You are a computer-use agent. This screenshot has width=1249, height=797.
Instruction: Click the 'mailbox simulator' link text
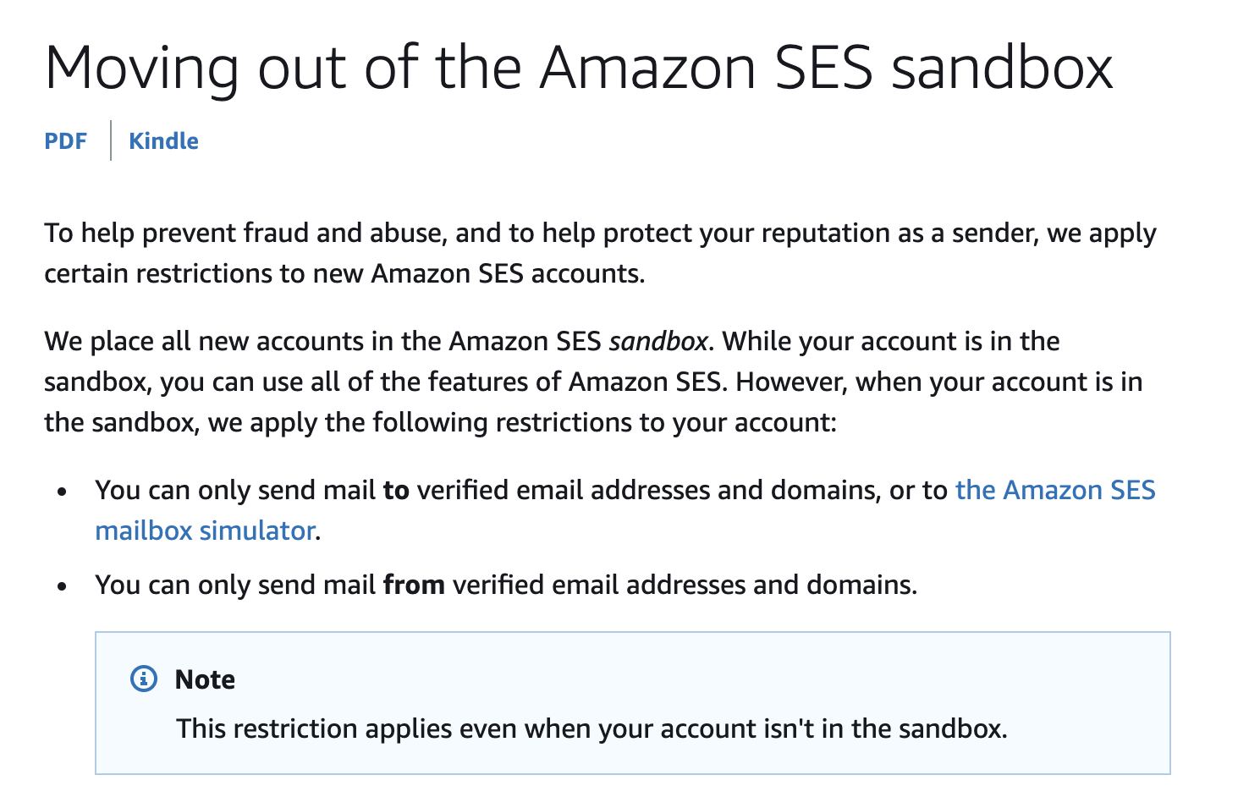click(x=205, y=530)
